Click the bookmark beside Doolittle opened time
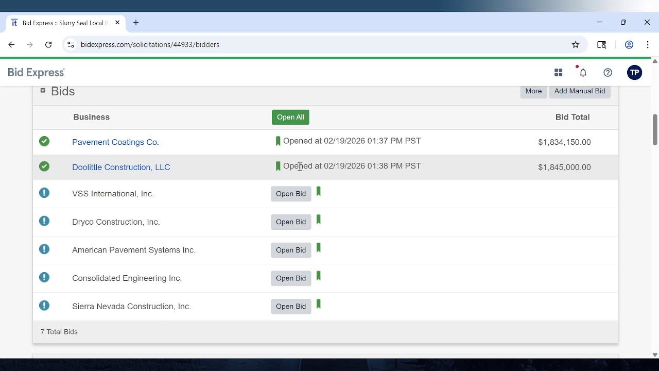659x371 pixels. [278, 166]
